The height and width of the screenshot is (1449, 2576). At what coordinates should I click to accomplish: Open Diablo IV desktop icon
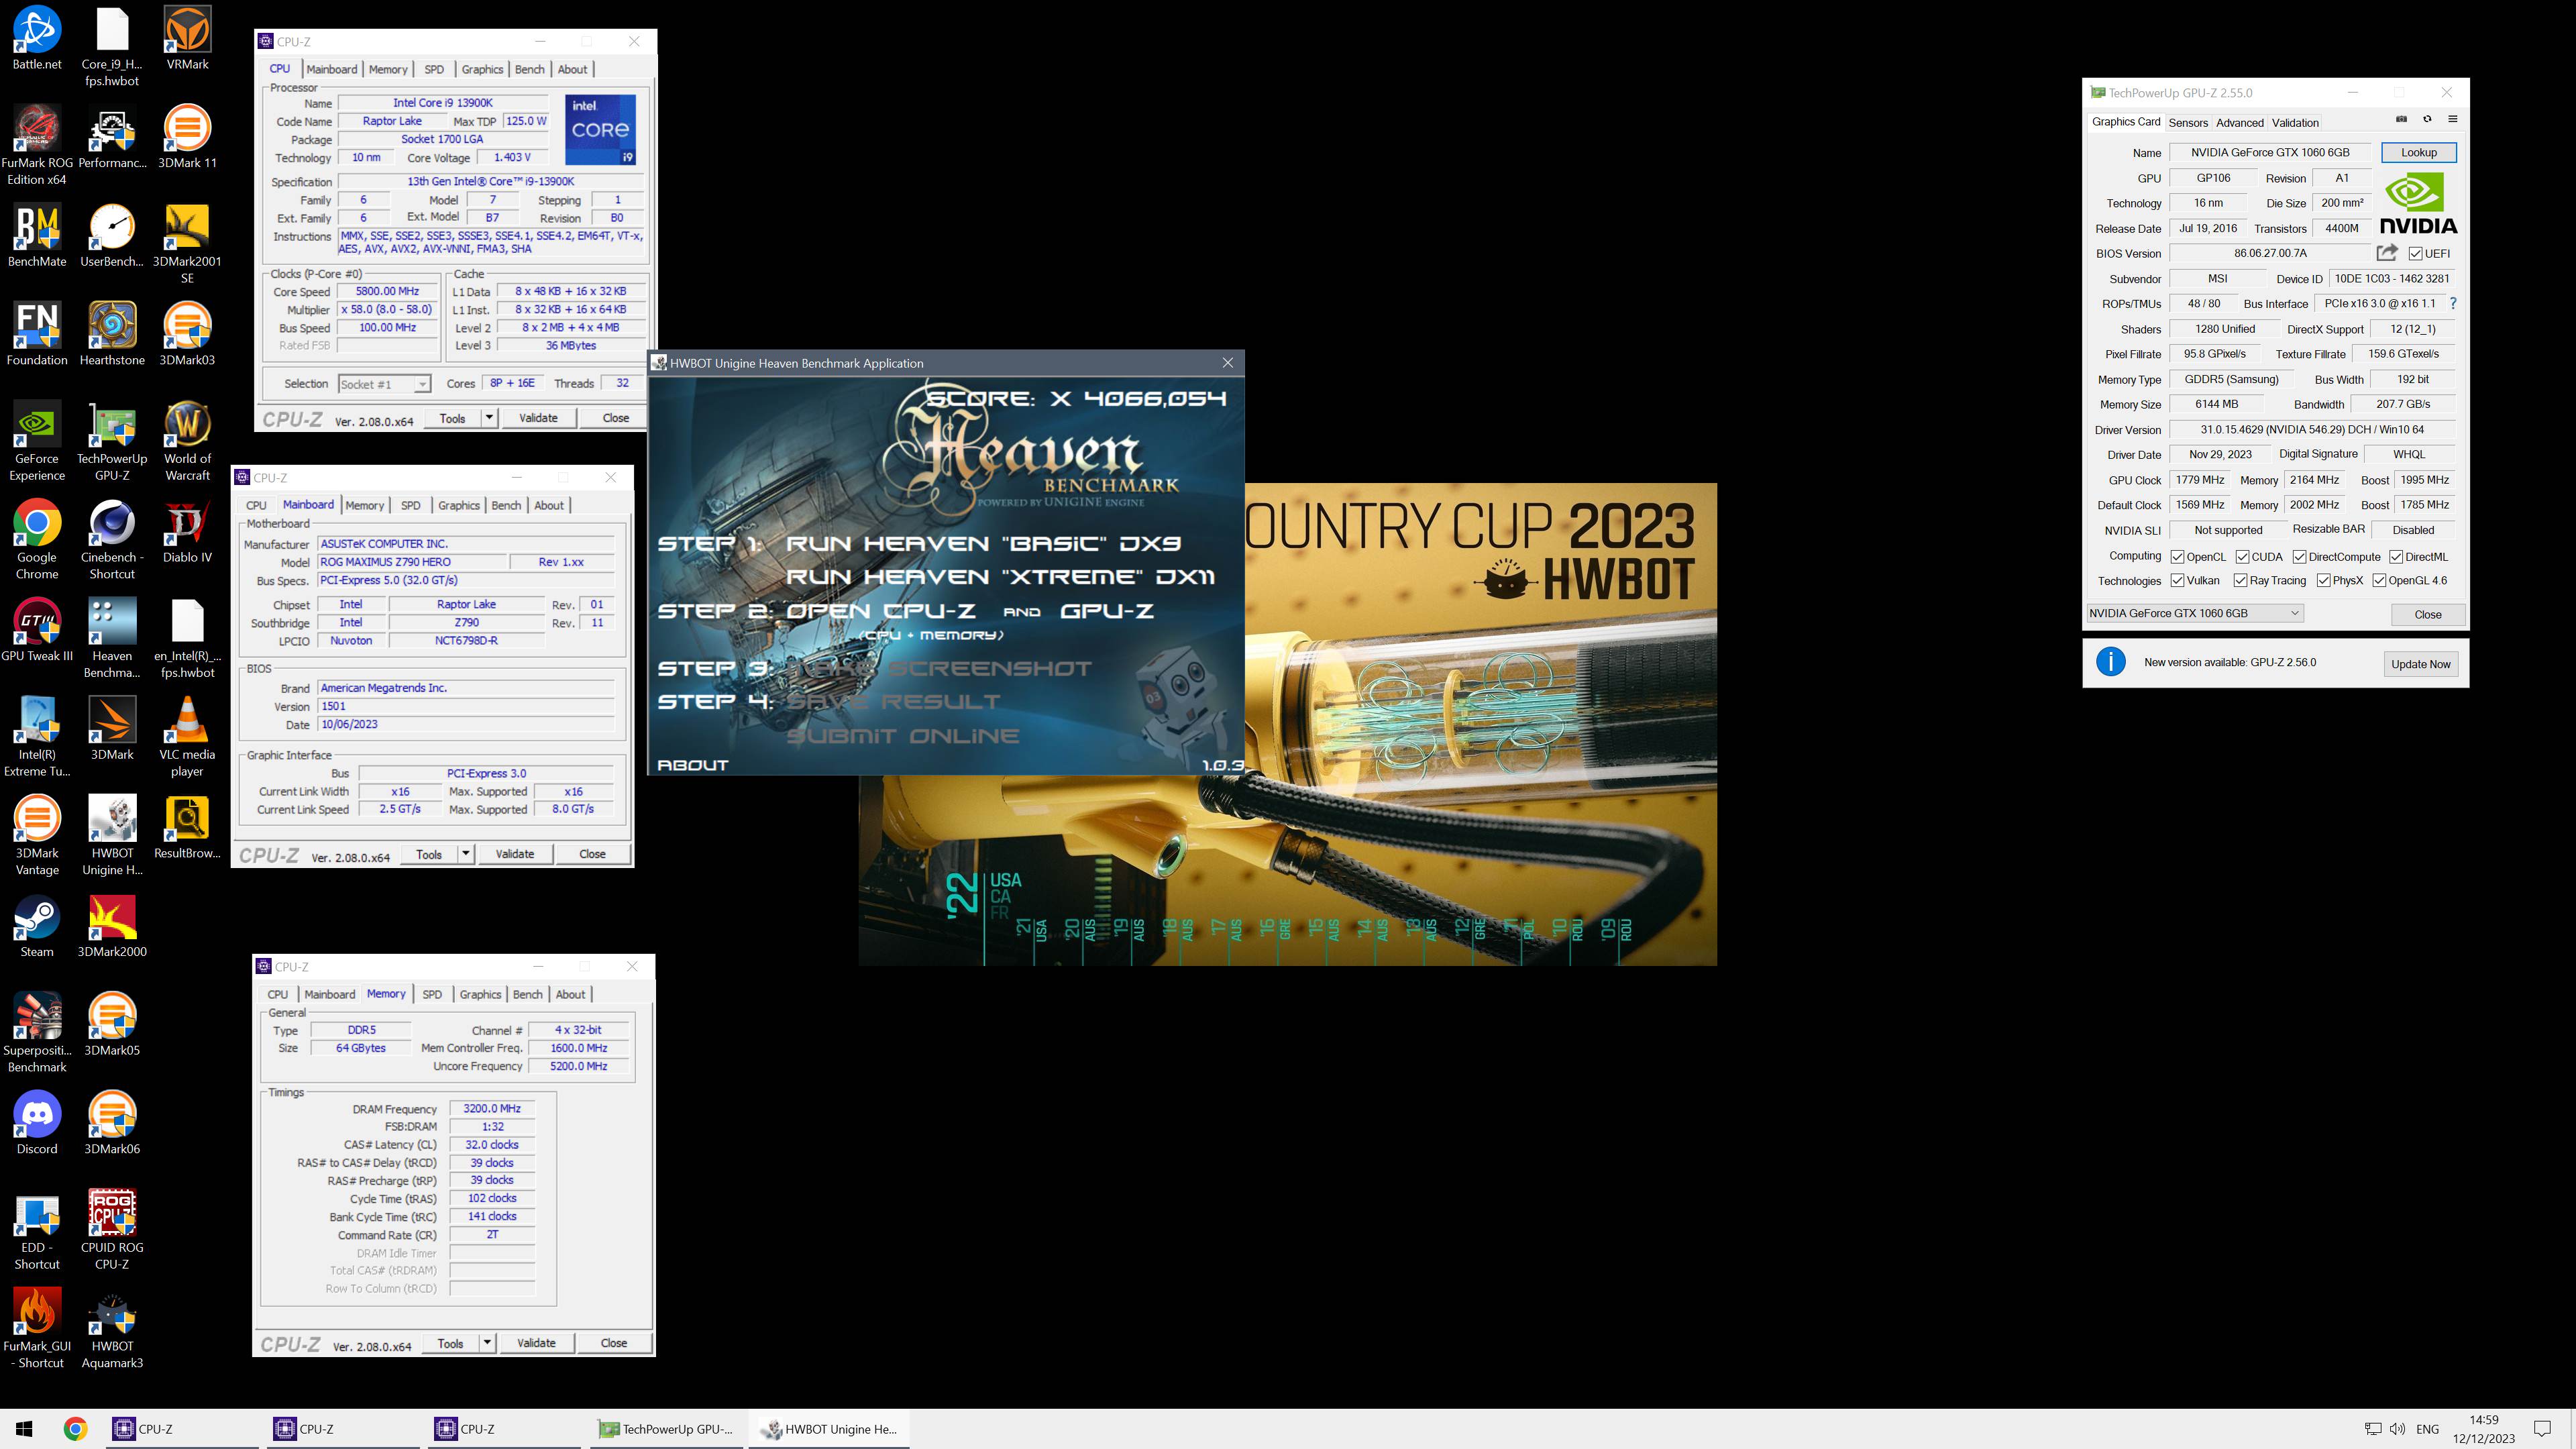pos(187,531)
